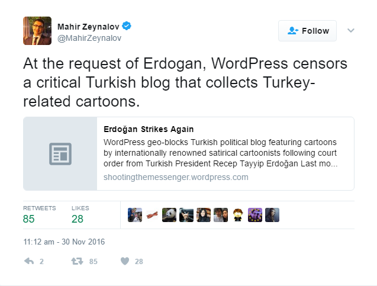Click the Mahir Zeynalov display name
Screen dimensions: 377x286
tap(88, 26)
